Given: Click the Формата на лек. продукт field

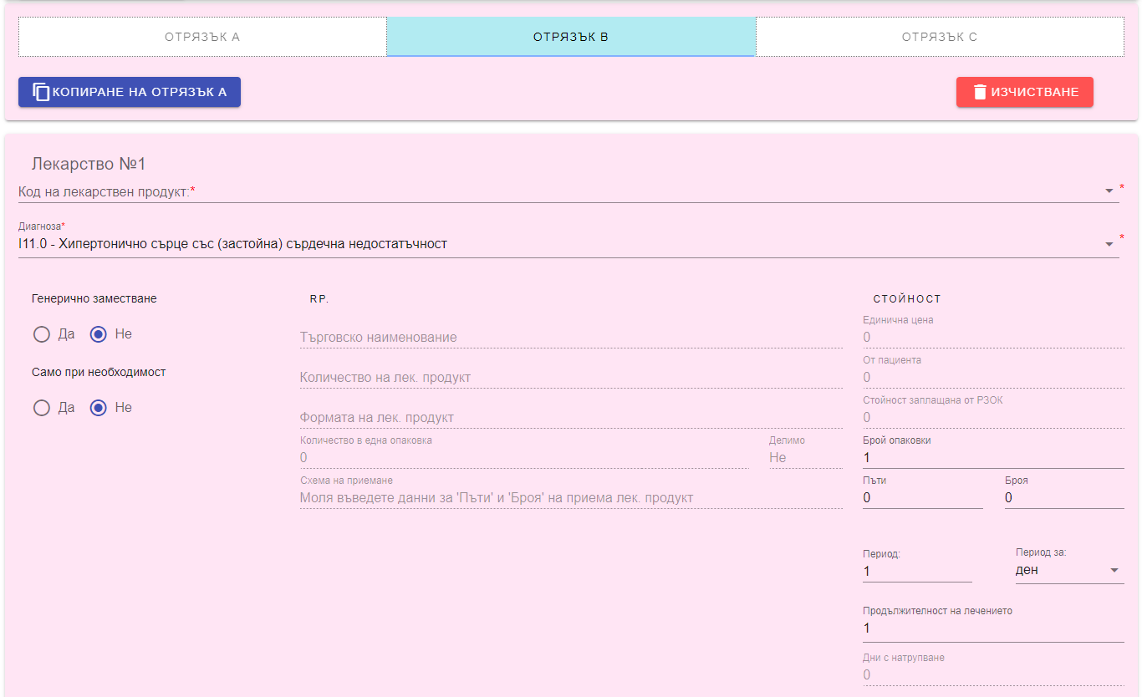Looking at the screenshot, I should pos(571,418).
